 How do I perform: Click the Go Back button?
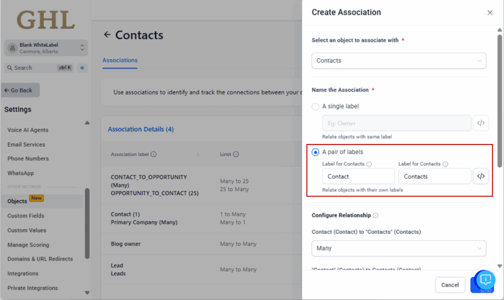coord(21,90)
